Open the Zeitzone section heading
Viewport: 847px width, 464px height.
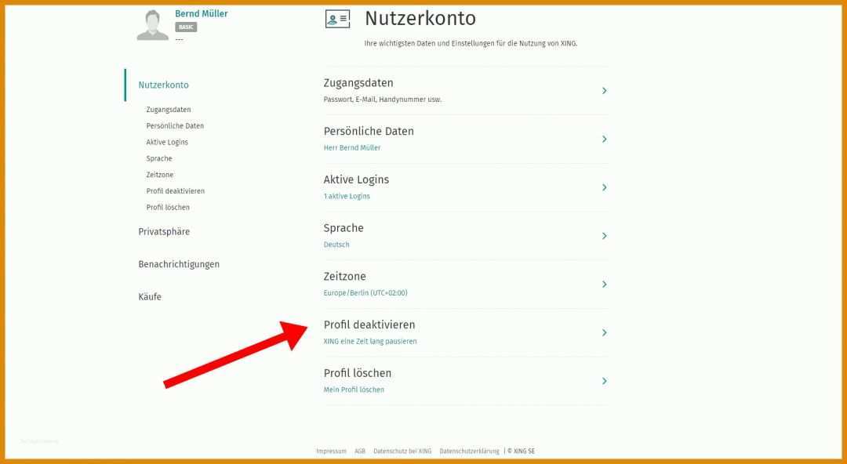point(344,277)
